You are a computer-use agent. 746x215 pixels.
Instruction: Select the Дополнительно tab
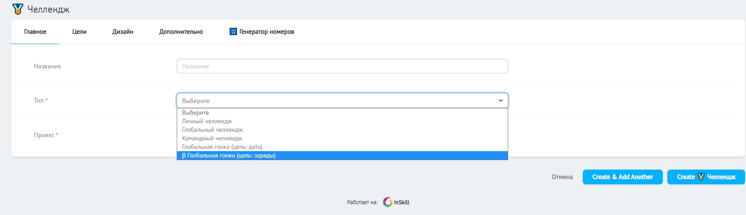(181, 32)
